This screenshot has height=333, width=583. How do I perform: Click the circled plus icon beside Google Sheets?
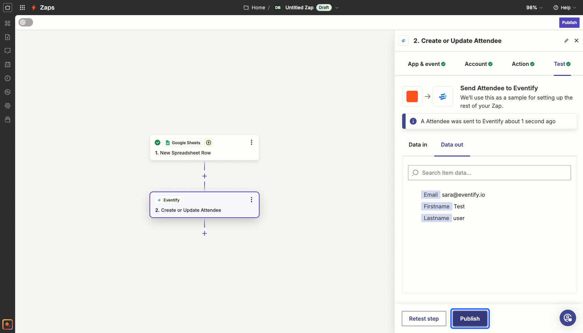pyautogui.click(x=209, y=142)
